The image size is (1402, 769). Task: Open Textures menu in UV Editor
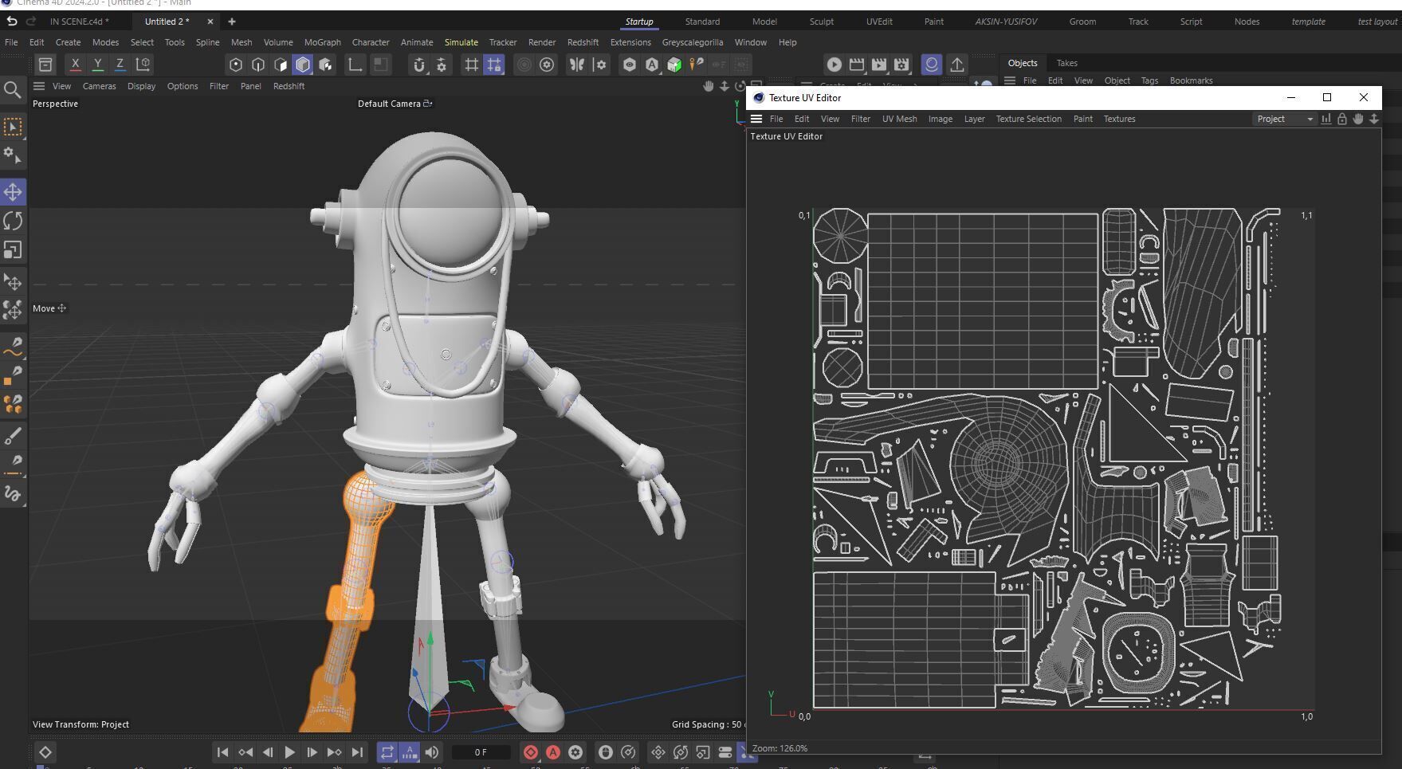[1119, 119]
